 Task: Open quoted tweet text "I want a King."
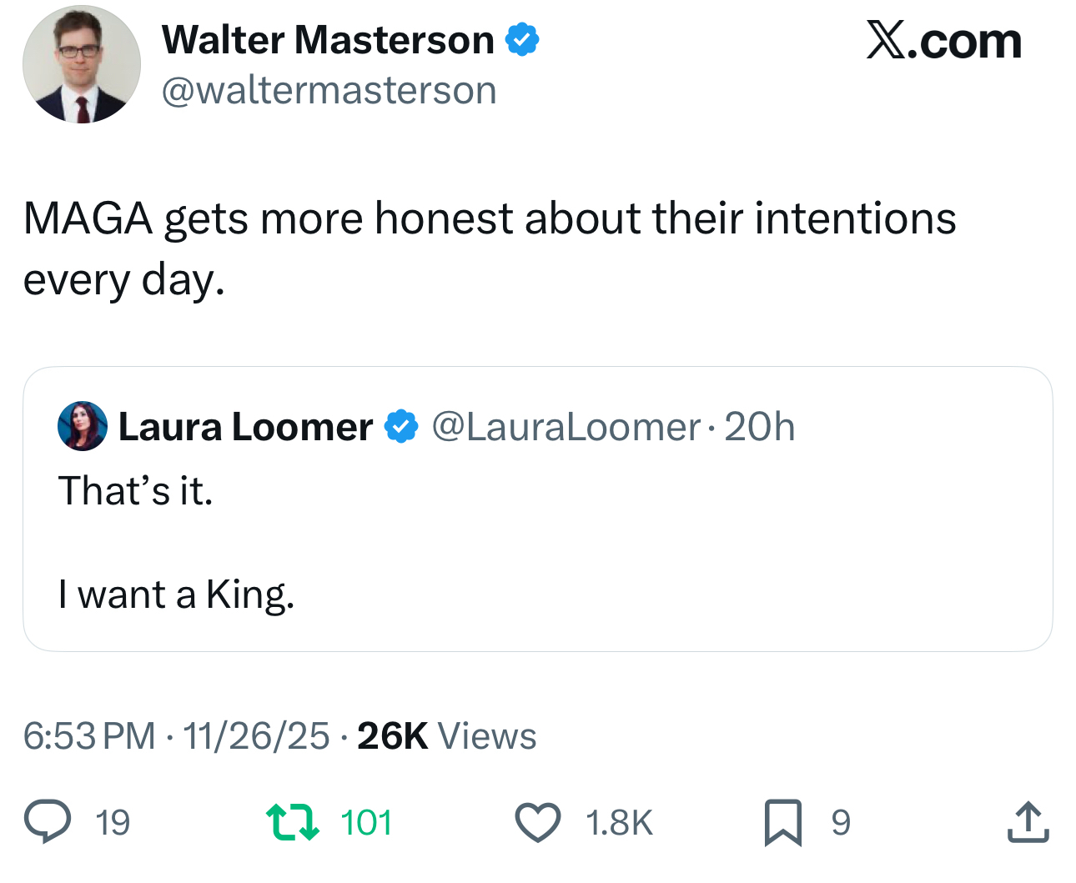[176, 595]
